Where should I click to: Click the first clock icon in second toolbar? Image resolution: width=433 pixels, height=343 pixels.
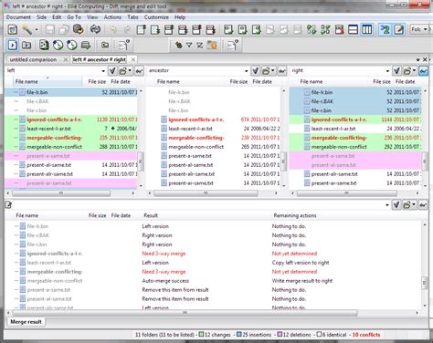pyautogui.click(x=58, y=46)
